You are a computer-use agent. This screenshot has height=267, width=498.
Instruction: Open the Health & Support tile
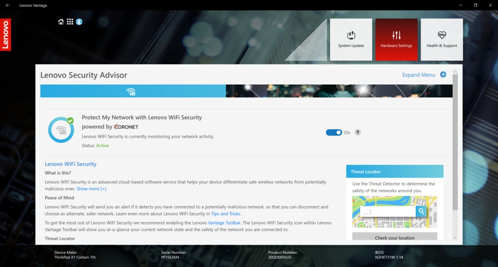click(x=442, y=39)
